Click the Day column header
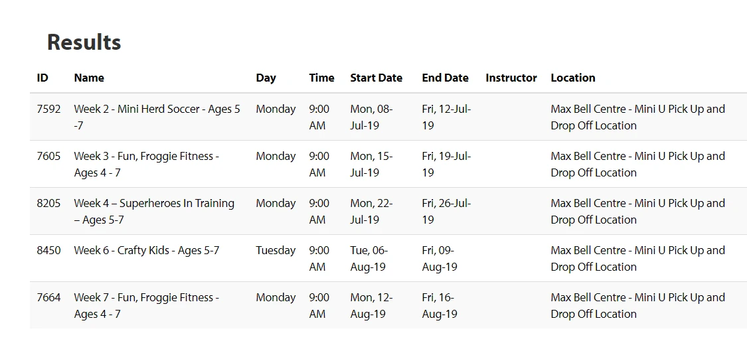 (x=266, y=78)
